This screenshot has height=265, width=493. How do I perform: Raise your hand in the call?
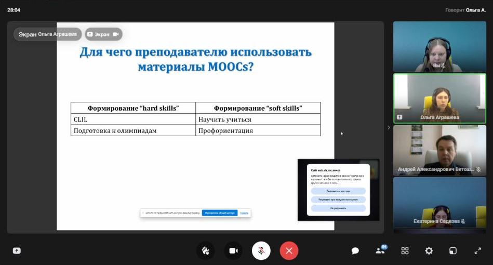205,250
